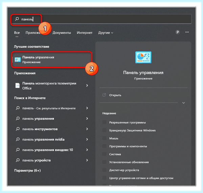Screen dimensions: 203x193
Task: Open the 'Другие' dropdown filter
Action: click(106, 32)
